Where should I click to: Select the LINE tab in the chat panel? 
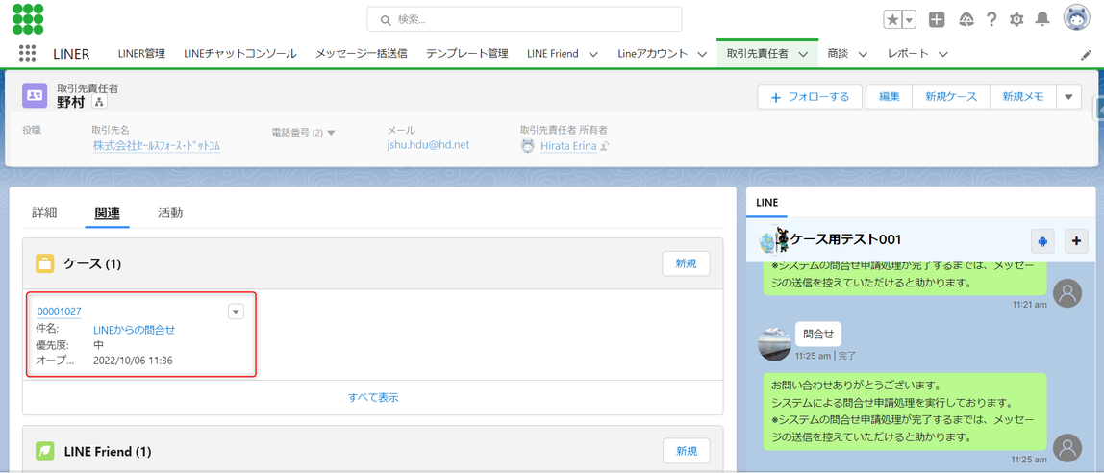(766, 203)
